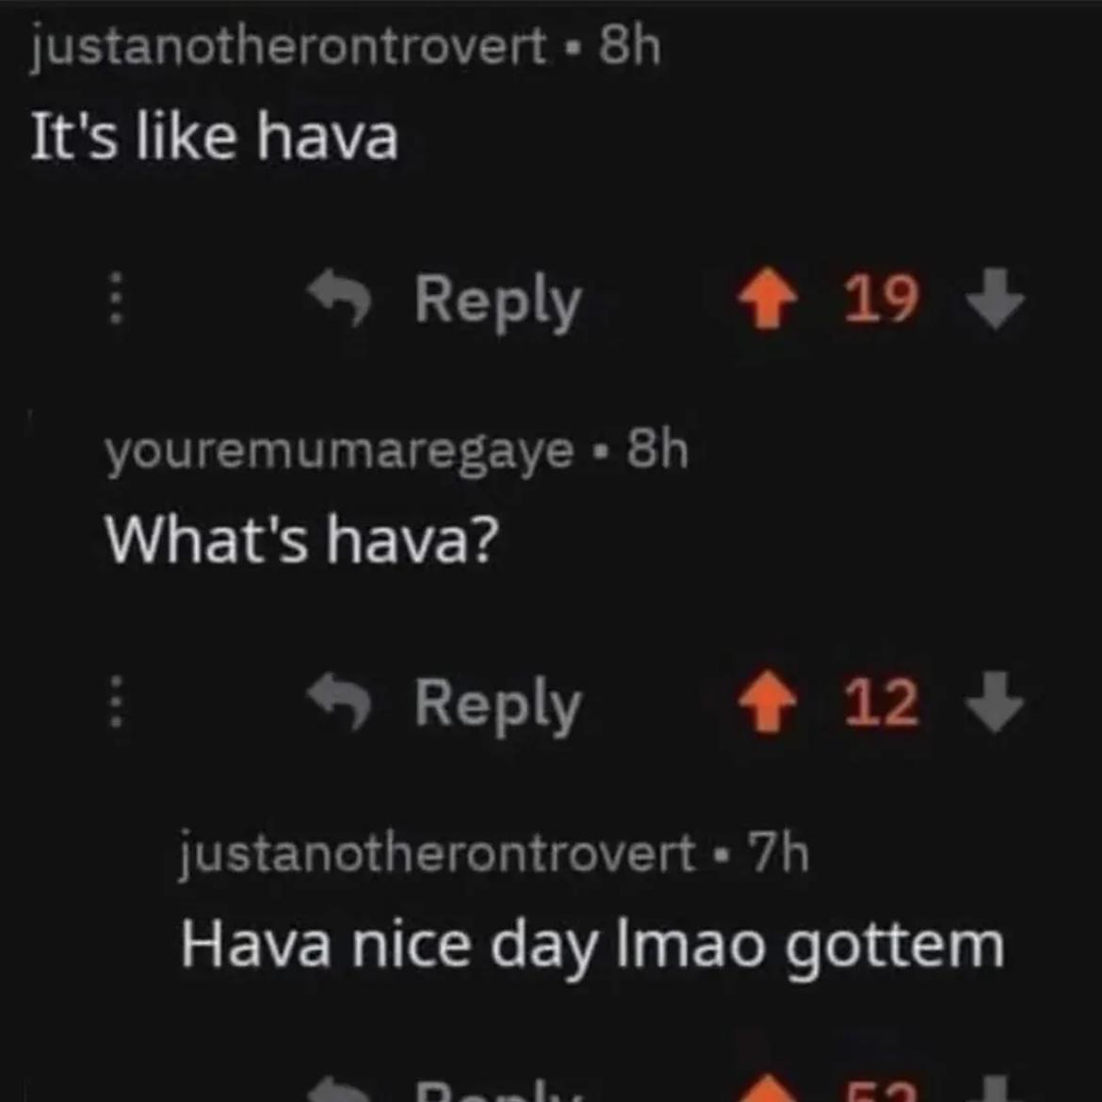The height and width of the screenshot is (1102, 1102).
Task: Downvote the "It's like hava" comment
Action: 996,299
